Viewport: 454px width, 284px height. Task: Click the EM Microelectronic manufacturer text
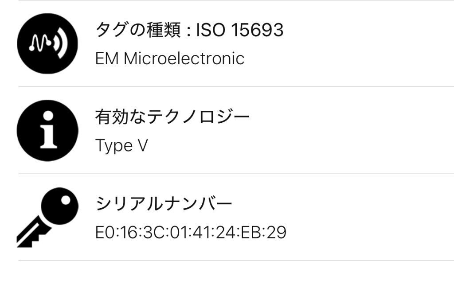pos(170,58)
